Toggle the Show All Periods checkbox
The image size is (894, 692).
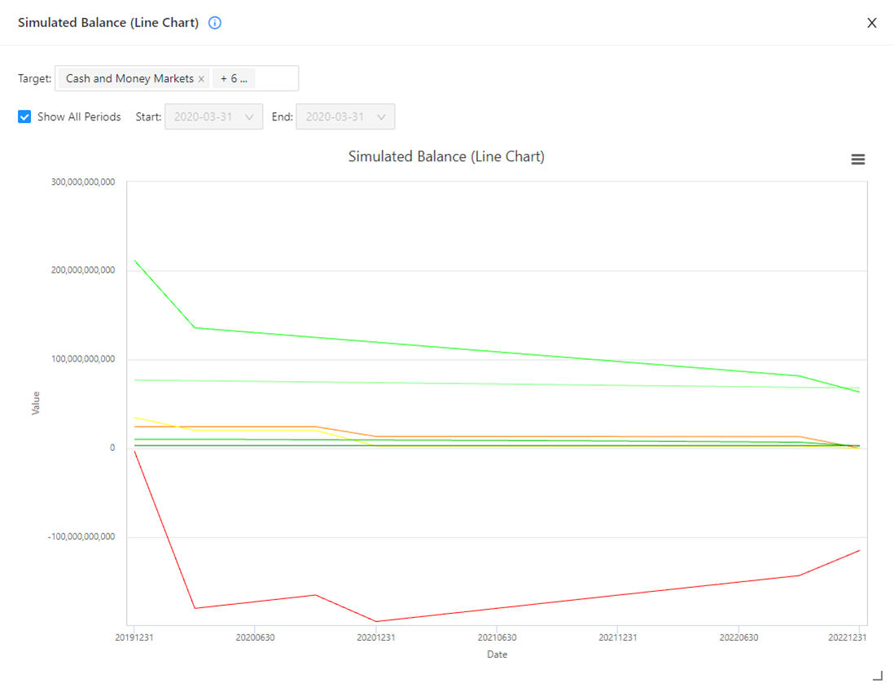[24, 117]
